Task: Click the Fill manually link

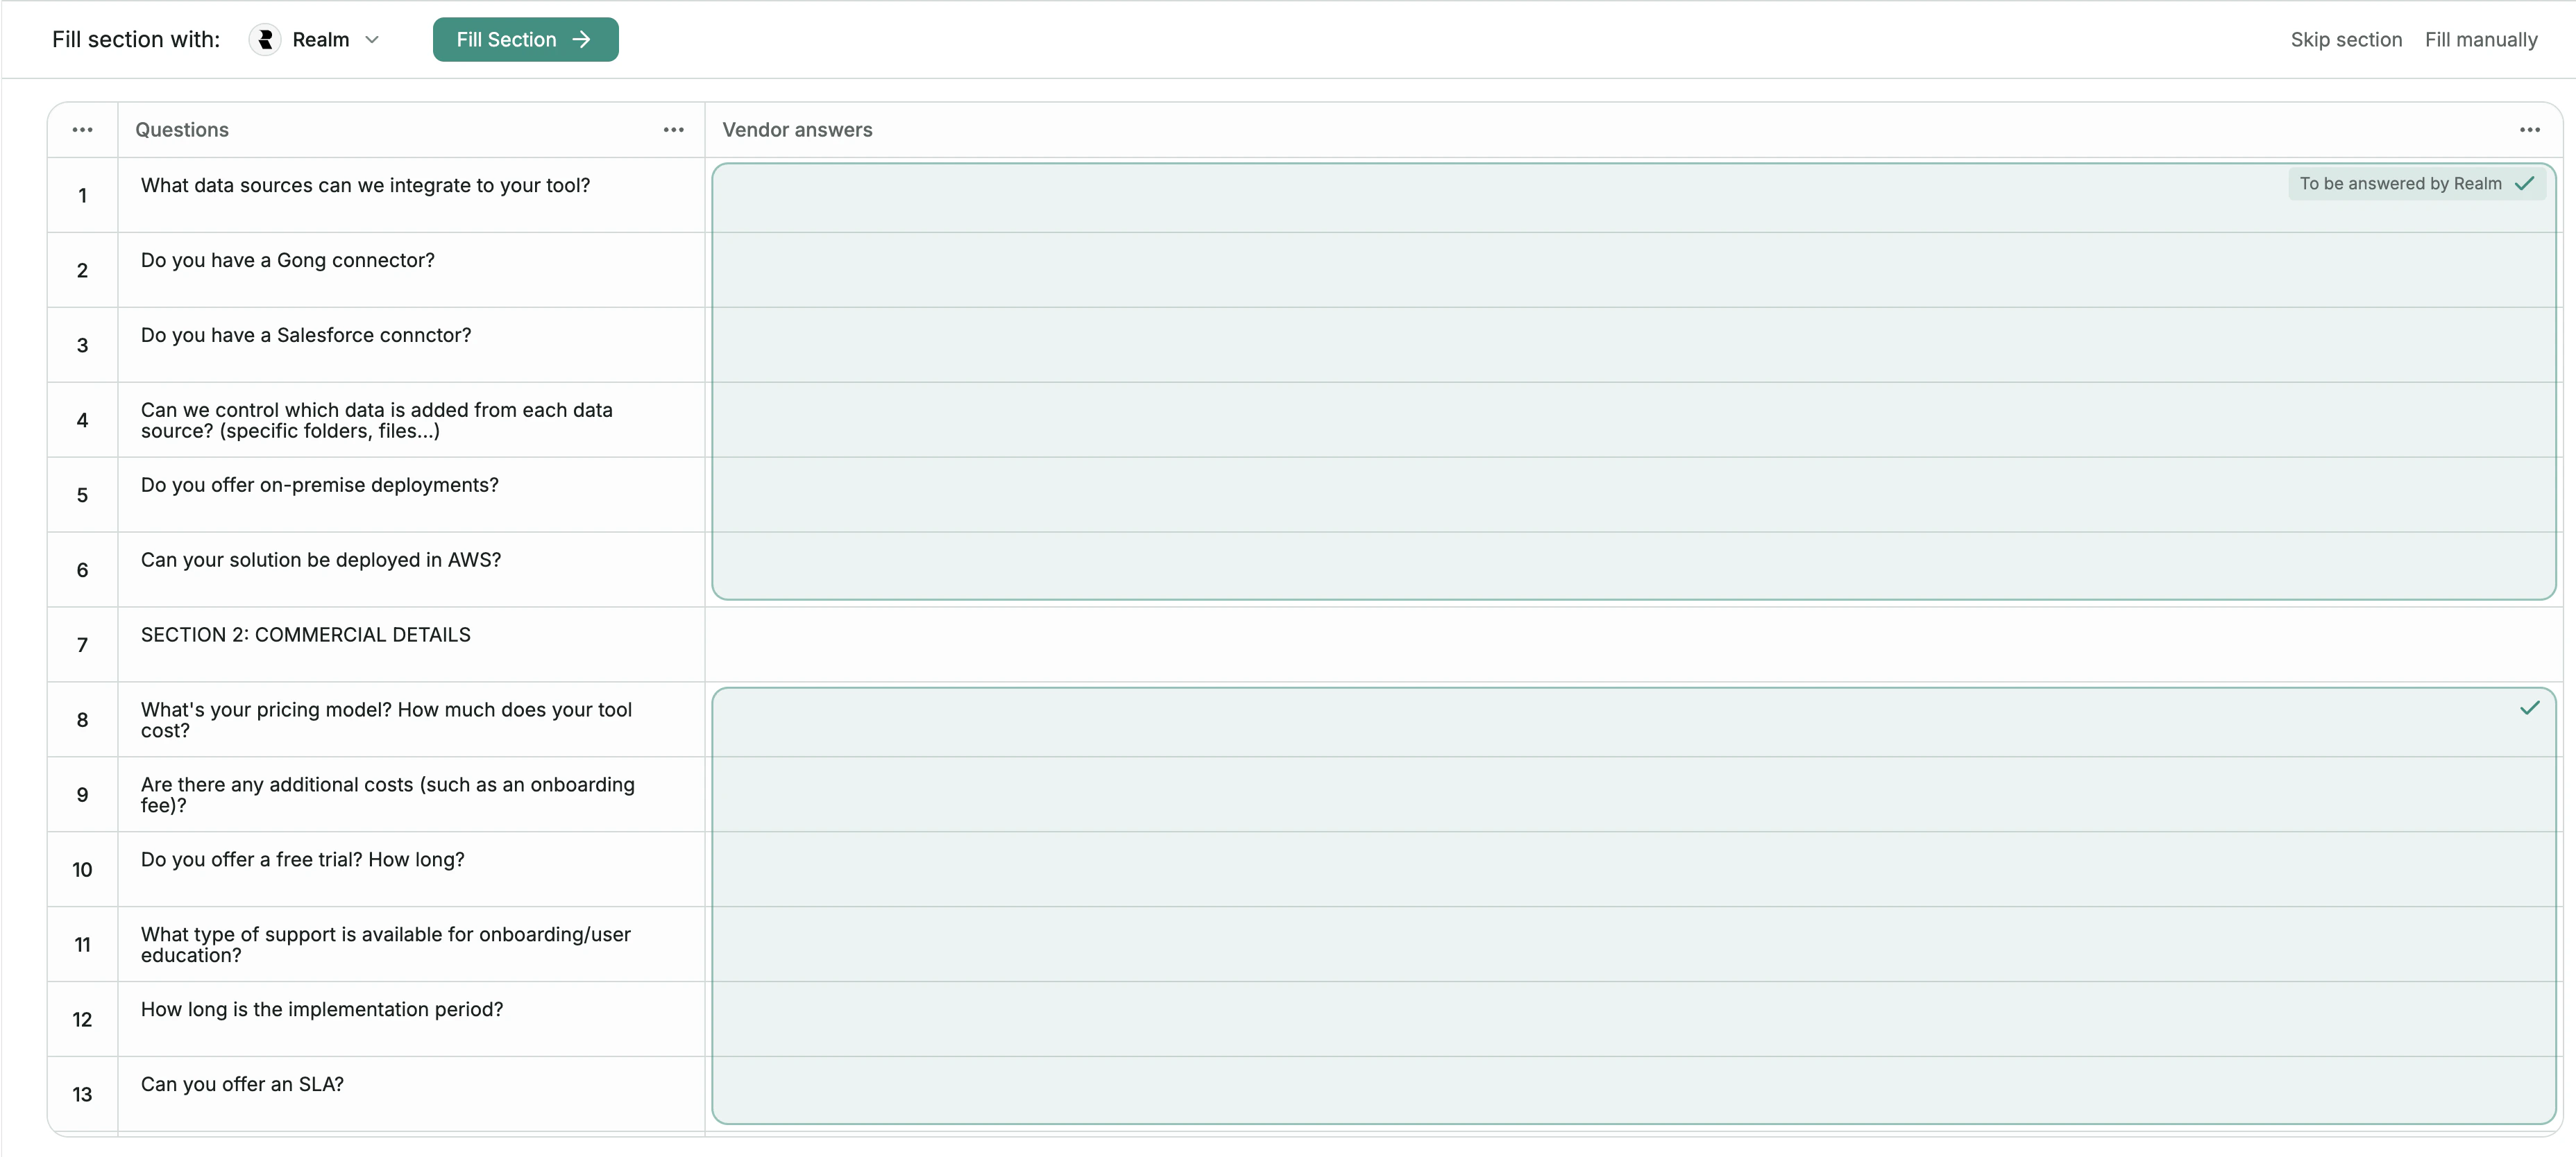Action: tap(2480, 40)
